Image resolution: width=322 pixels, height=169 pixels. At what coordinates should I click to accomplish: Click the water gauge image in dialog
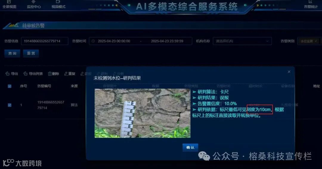click(x=142, y=113)
